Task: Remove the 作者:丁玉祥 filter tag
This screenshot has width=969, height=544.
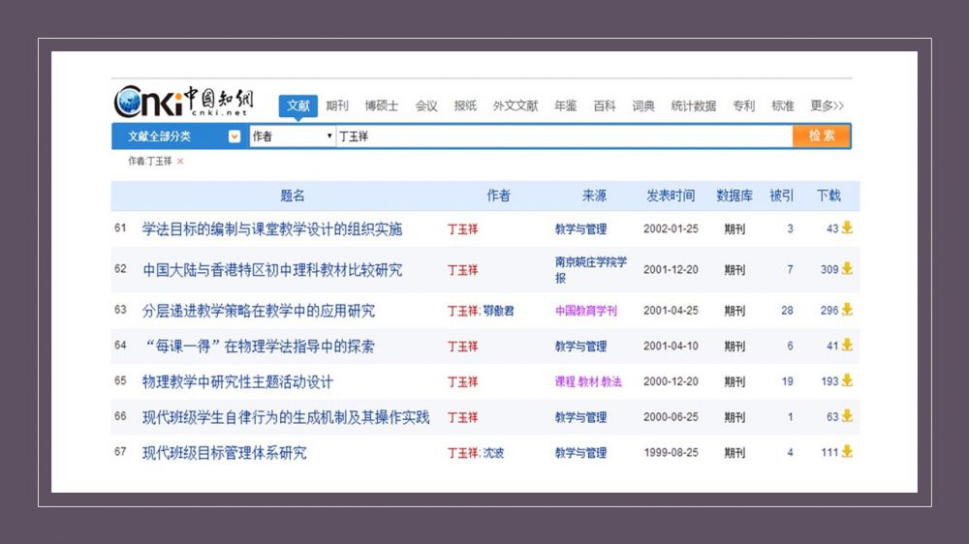Action: click(180, 162)
